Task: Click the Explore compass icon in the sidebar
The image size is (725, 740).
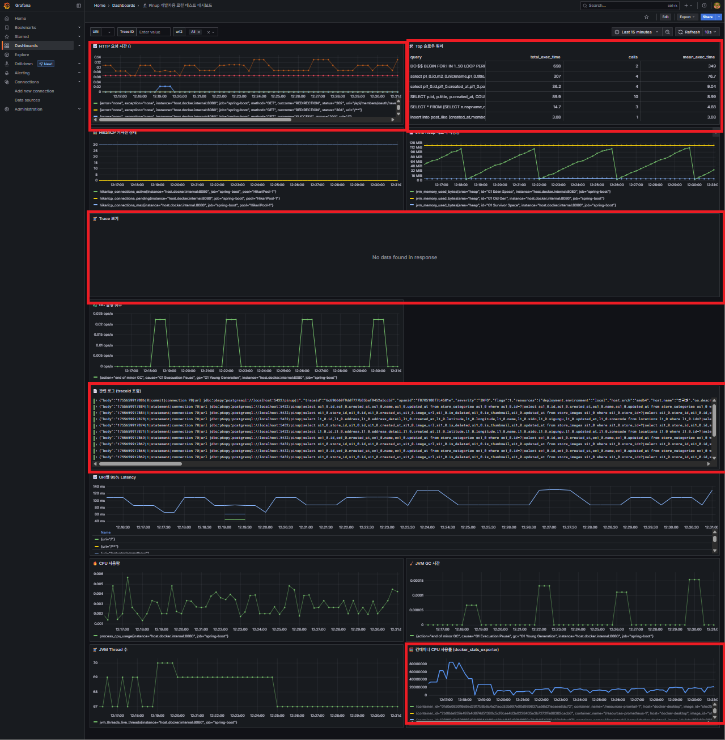Action: click(7, 54)
